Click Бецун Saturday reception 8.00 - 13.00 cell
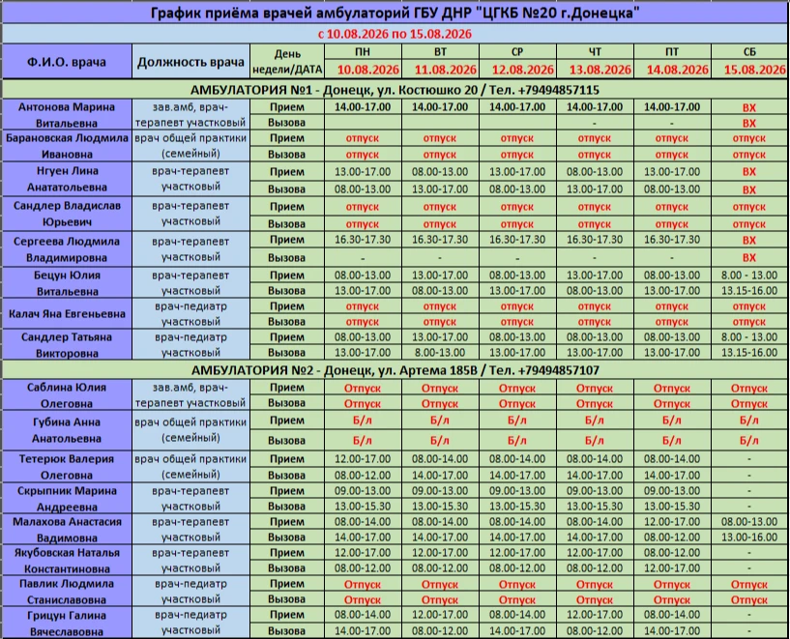 [749, 275]
